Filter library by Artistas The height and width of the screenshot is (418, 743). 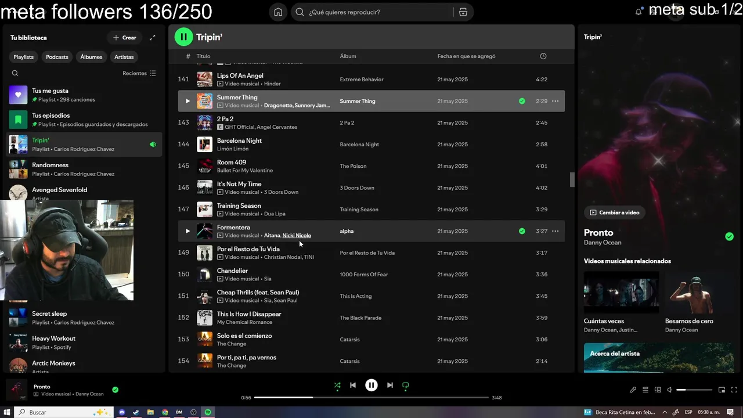click(x=124, y=57)
